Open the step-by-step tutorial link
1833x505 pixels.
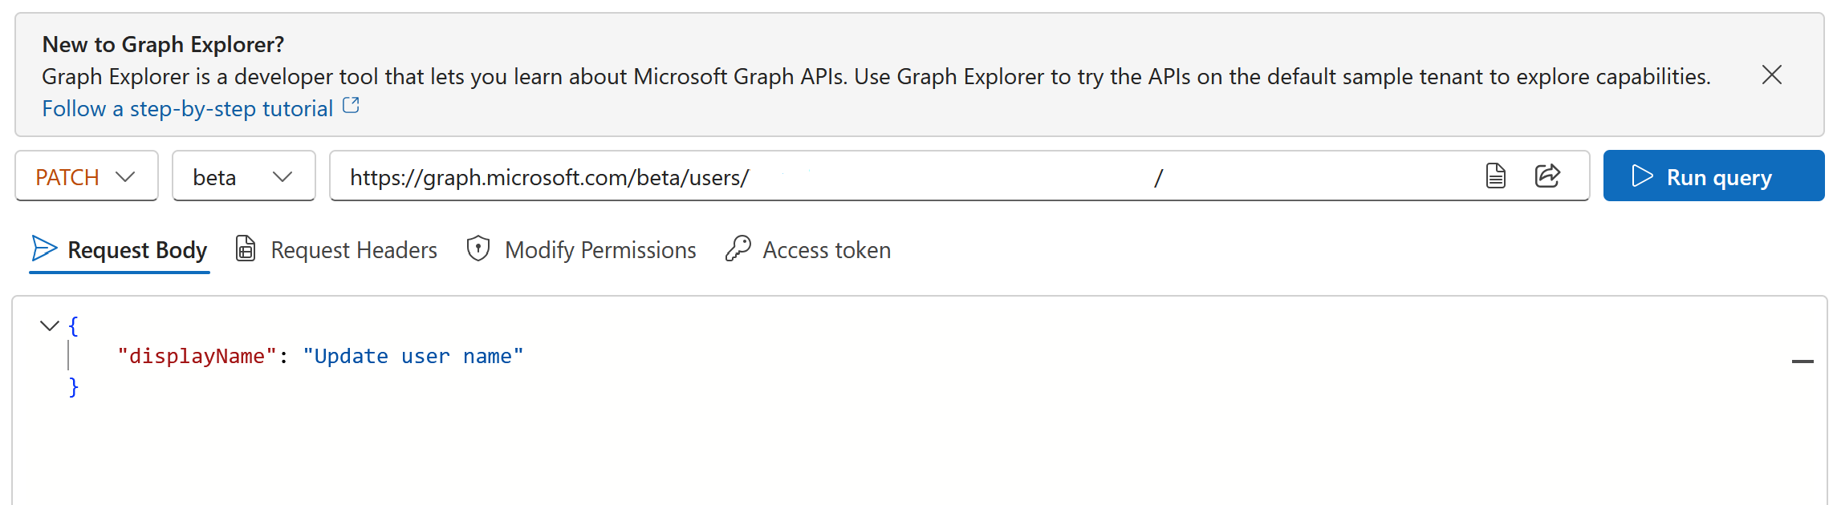click(187, 108)
